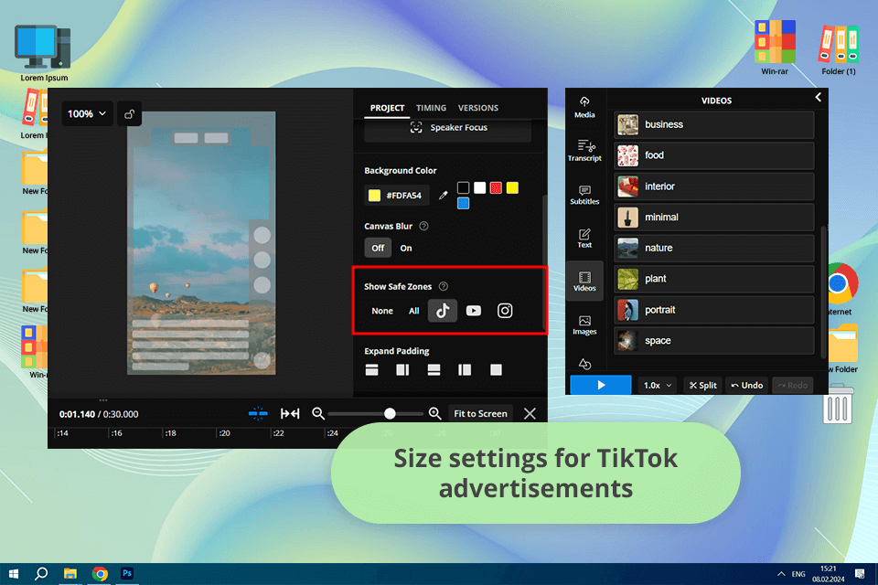878x585 pixels.
Task: Click the Speaker Focus button
Action: coord(447,128)
